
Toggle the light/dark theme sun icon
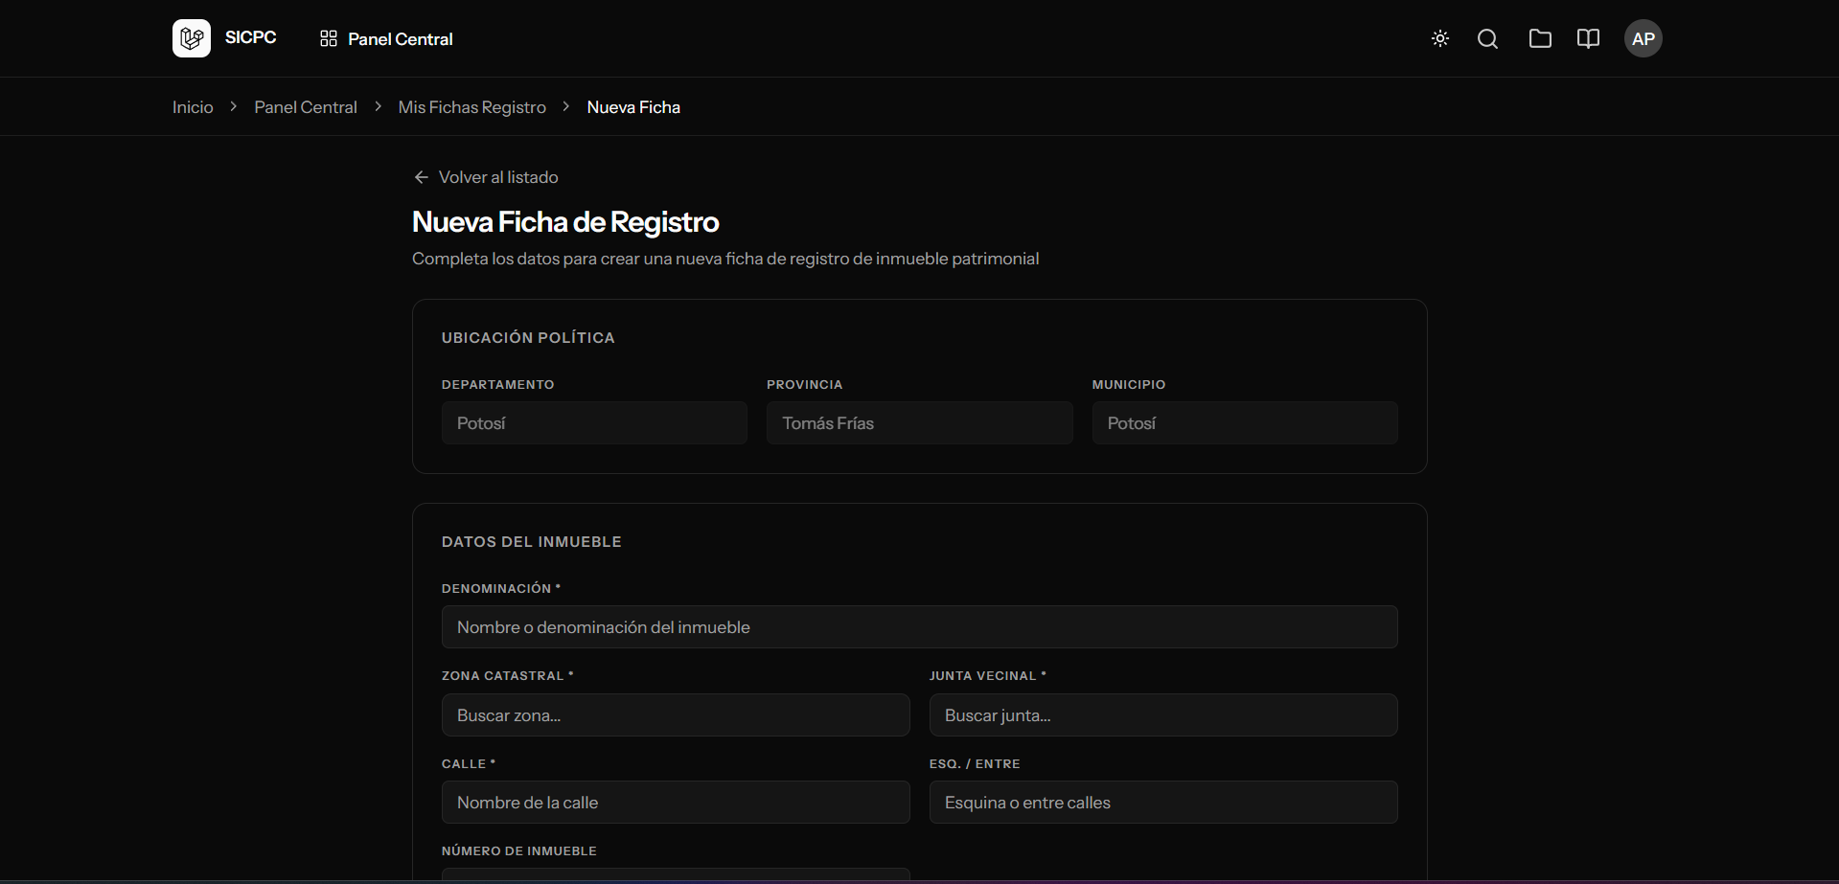[x=1439, y=38]
